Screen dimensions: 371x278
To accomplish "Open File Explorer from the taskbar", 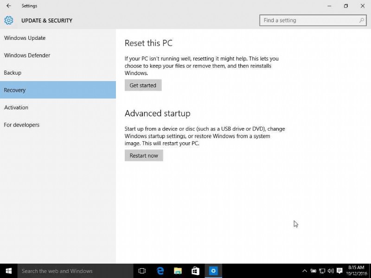I will coord(178,271).
